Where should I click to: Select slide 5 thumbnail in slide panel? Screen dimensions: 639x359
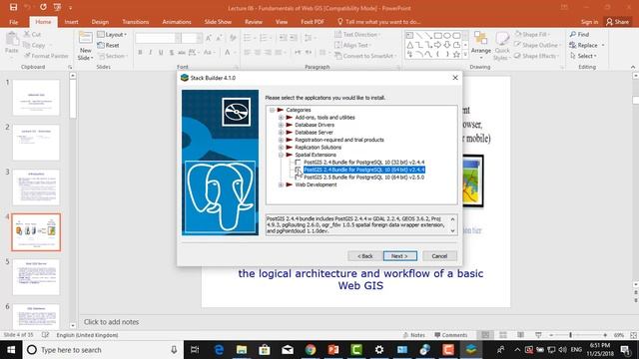pos(36,277)
